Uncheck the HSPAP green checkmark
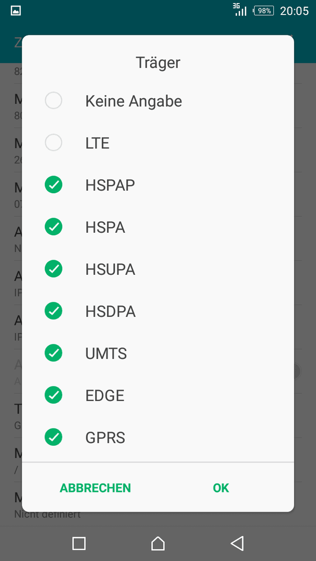The height and width of the screenshot is (561, 316). coord(54,184)
